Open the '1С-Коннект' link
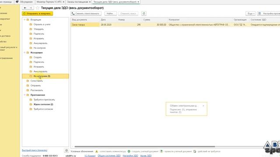280x157 pixels. point(90,156)
